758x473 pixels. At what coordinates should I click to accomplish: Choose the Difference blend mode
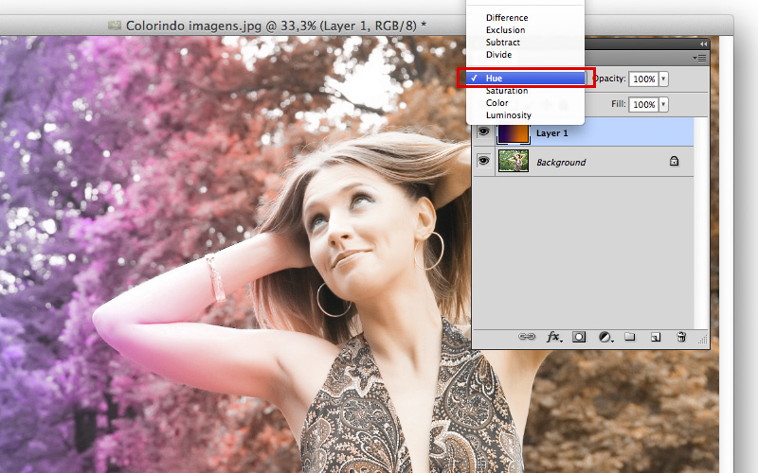(x=507, y=17)
